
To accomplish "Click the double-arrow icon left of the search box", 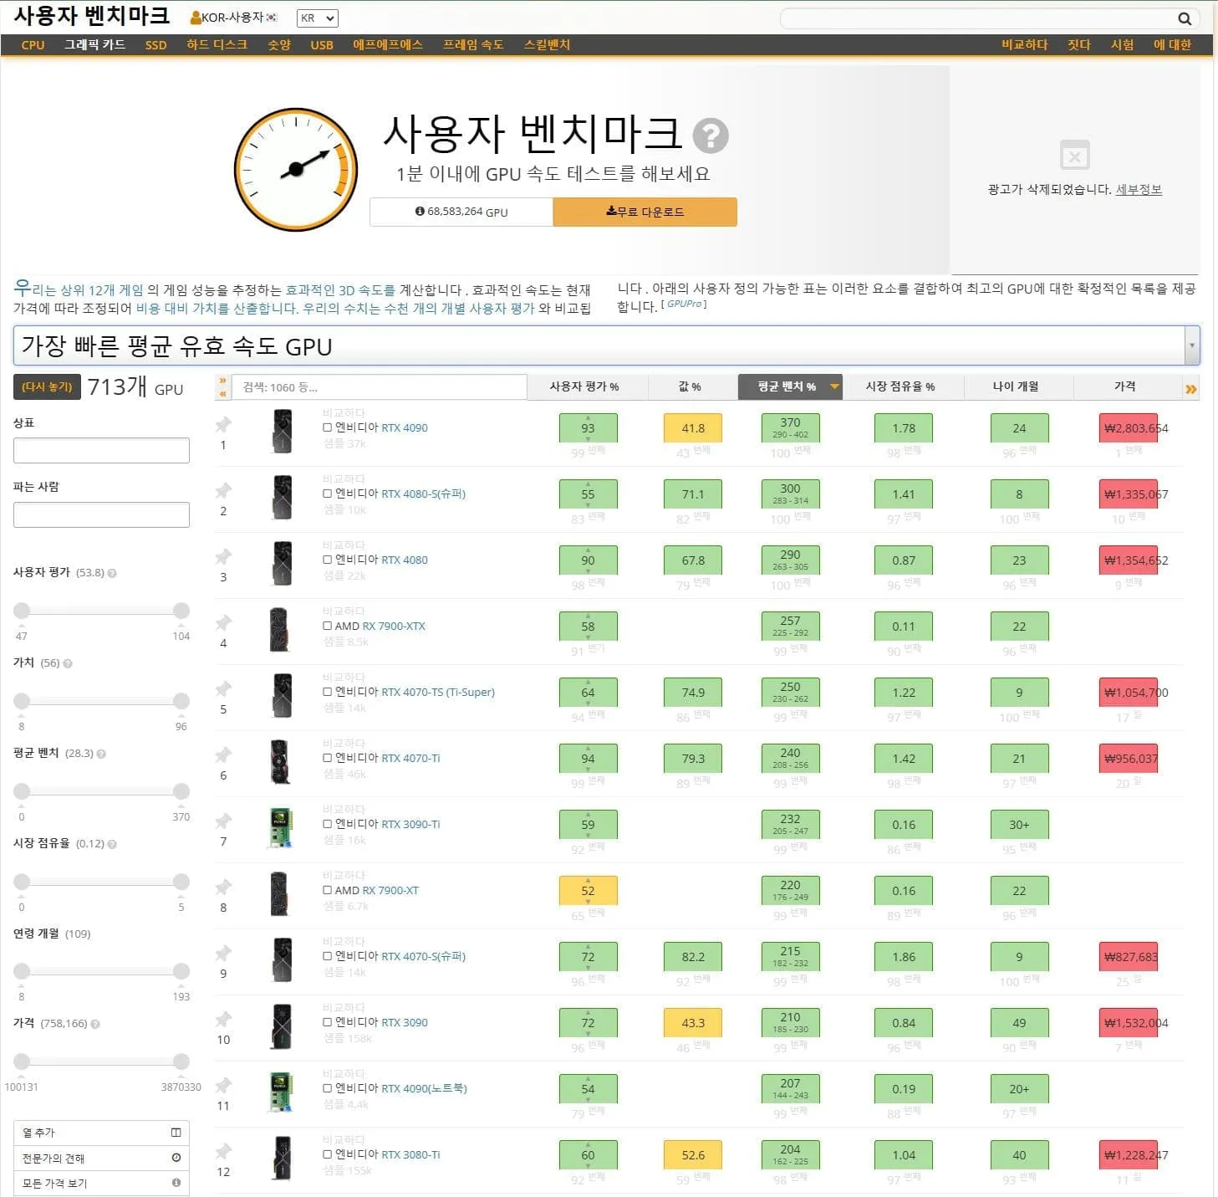I will (x=222, y=386).
